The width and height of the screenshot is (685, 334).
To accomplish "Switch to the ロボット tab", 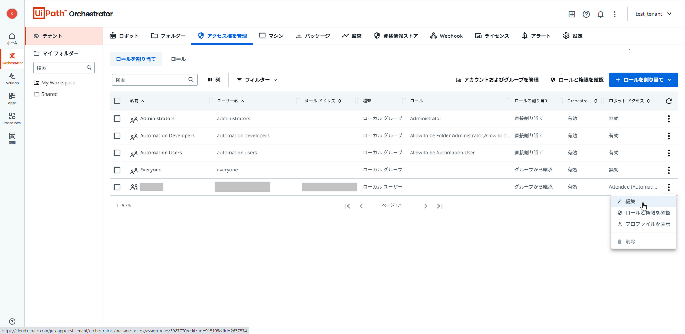I will [124, 36].
